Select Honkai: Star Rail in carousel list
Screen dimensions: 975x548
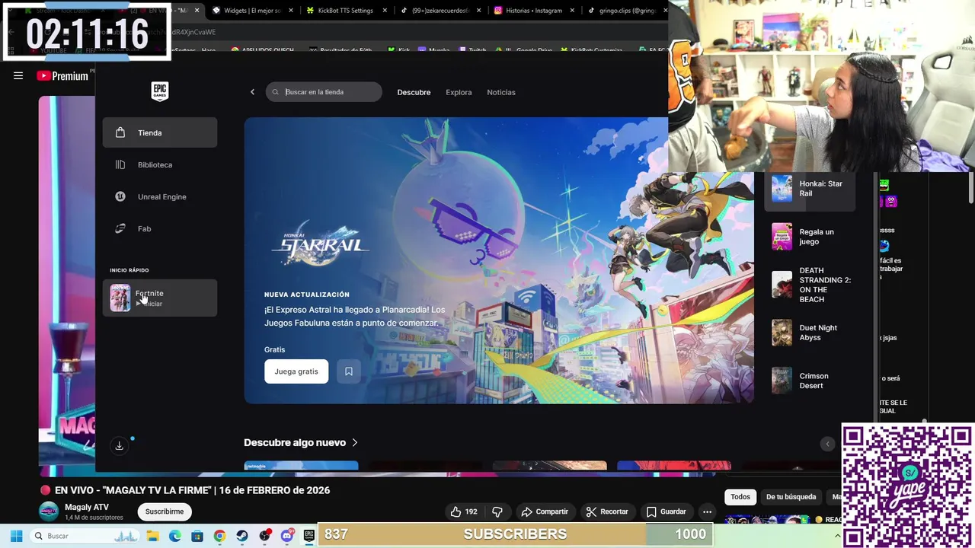point(810,189)
